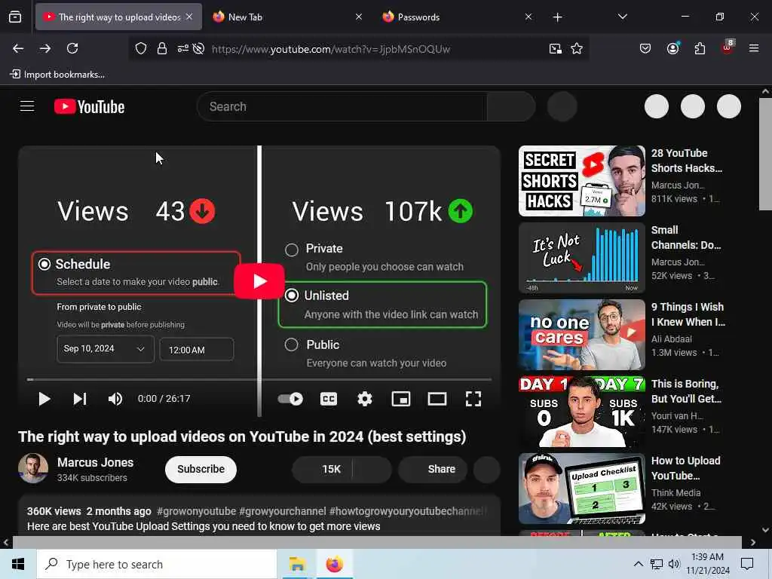The width and height of the screenshot is (772, 579).
Task: Toggle closed captions CC button
Action: pyautogui.click(x=329, y=399)
